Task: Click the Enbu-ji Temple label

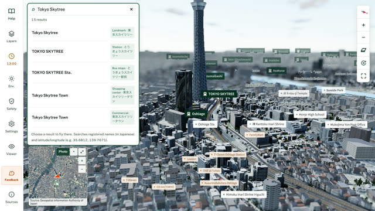Action: pyautogui.click(x=294, y=94)
